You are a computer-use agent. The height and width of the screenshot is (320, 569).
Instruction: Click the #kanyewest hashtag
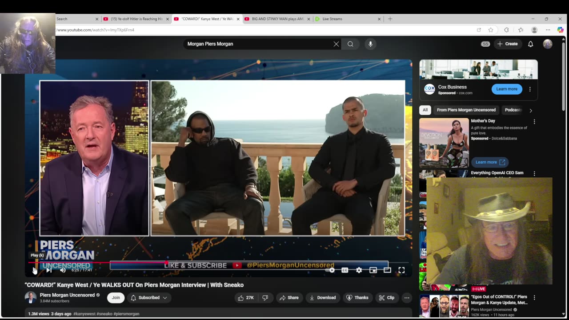pos(84,314)
